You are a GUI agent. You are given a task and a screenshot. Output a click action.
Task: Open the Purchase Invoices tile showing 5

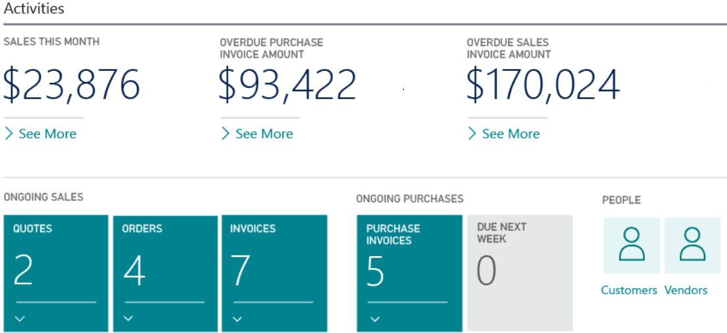click(x=409, y=269)
